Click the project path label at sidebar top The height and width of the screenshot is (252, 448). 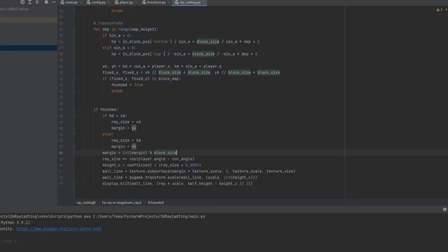point(14,9)
